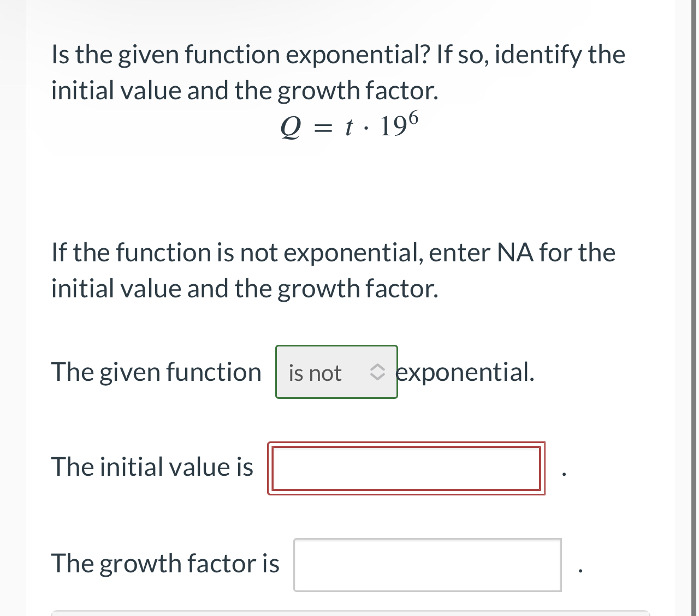Click the period after the growth factor box

click(x=580, y=570)
